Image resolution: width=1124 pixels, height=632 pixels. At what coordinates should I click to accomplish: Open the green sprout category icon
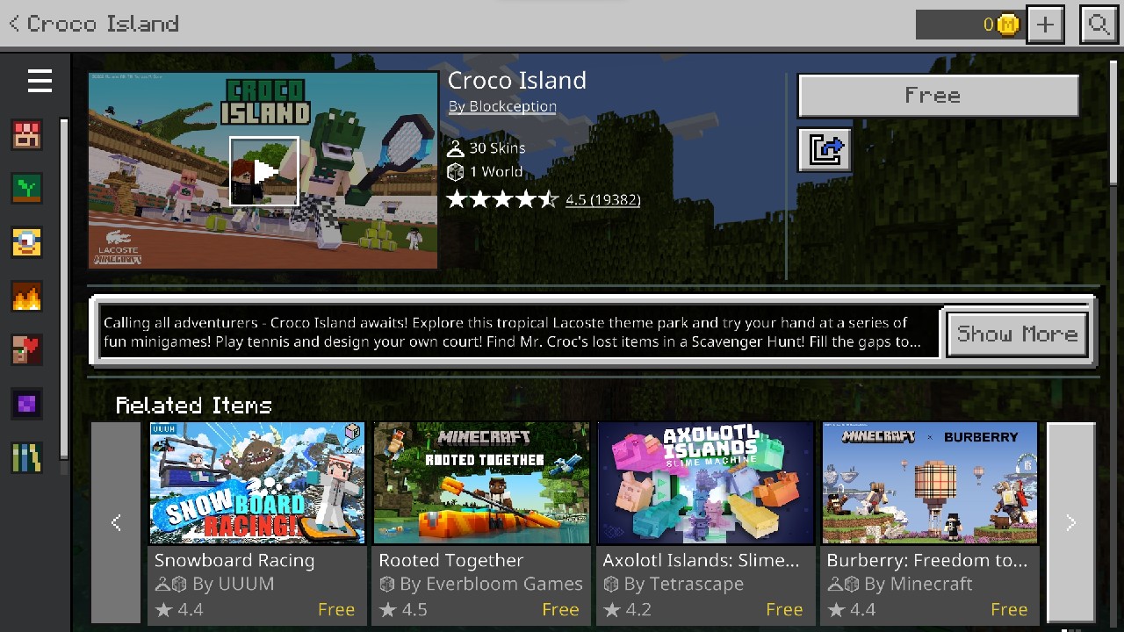click(27, 188)
